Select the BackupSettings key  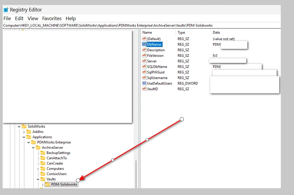[x=58, y=153]
